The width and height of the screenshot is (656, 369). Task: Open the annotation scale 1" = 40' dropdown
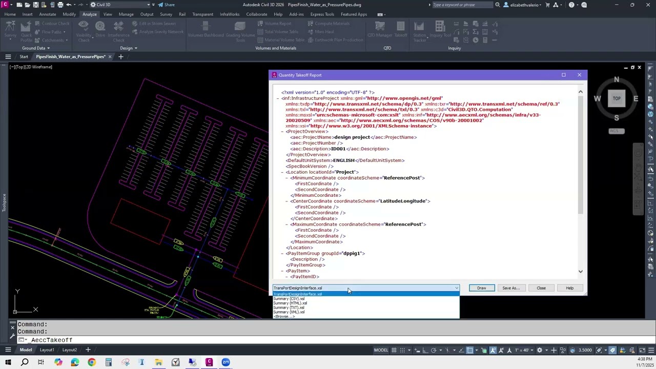point(525,350)
